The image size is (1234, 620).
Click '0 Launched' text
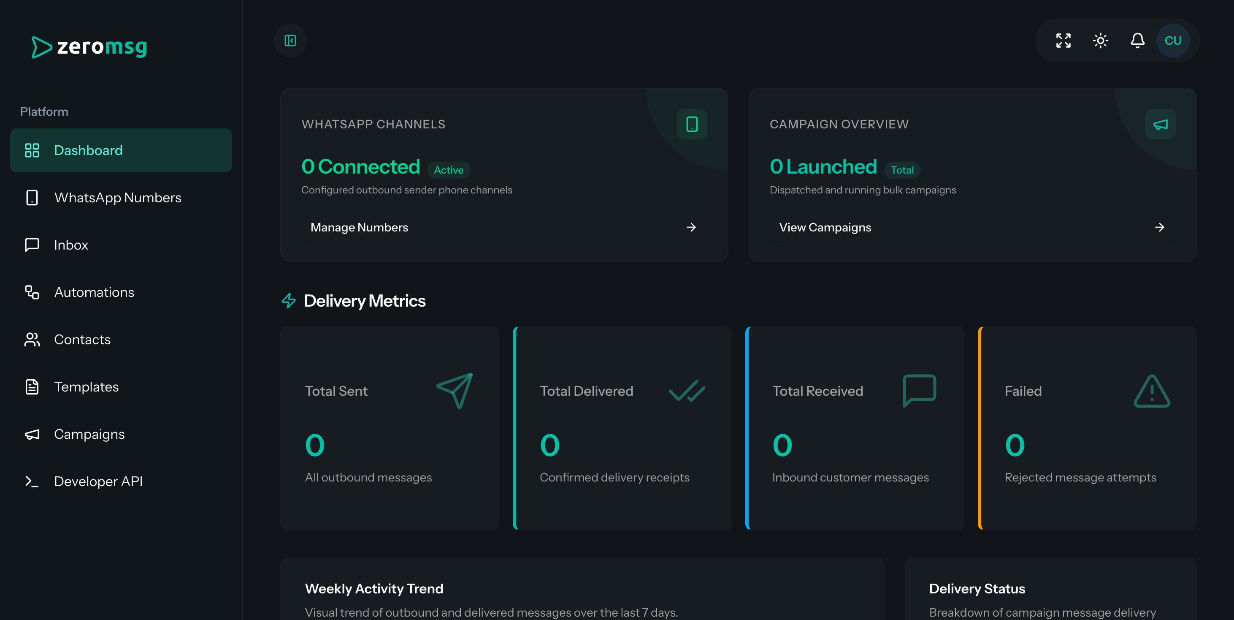(x=823, y=167)
